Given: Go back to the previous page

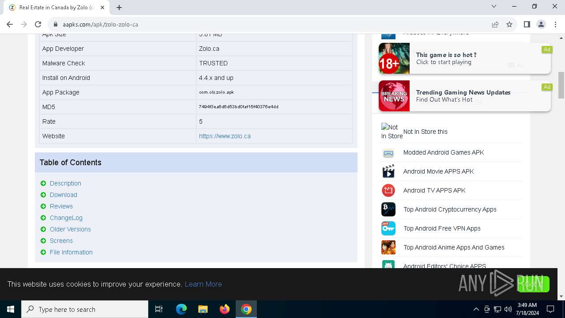Looking at the screenshot, I should pyautogui.click(x=10, y=24).
